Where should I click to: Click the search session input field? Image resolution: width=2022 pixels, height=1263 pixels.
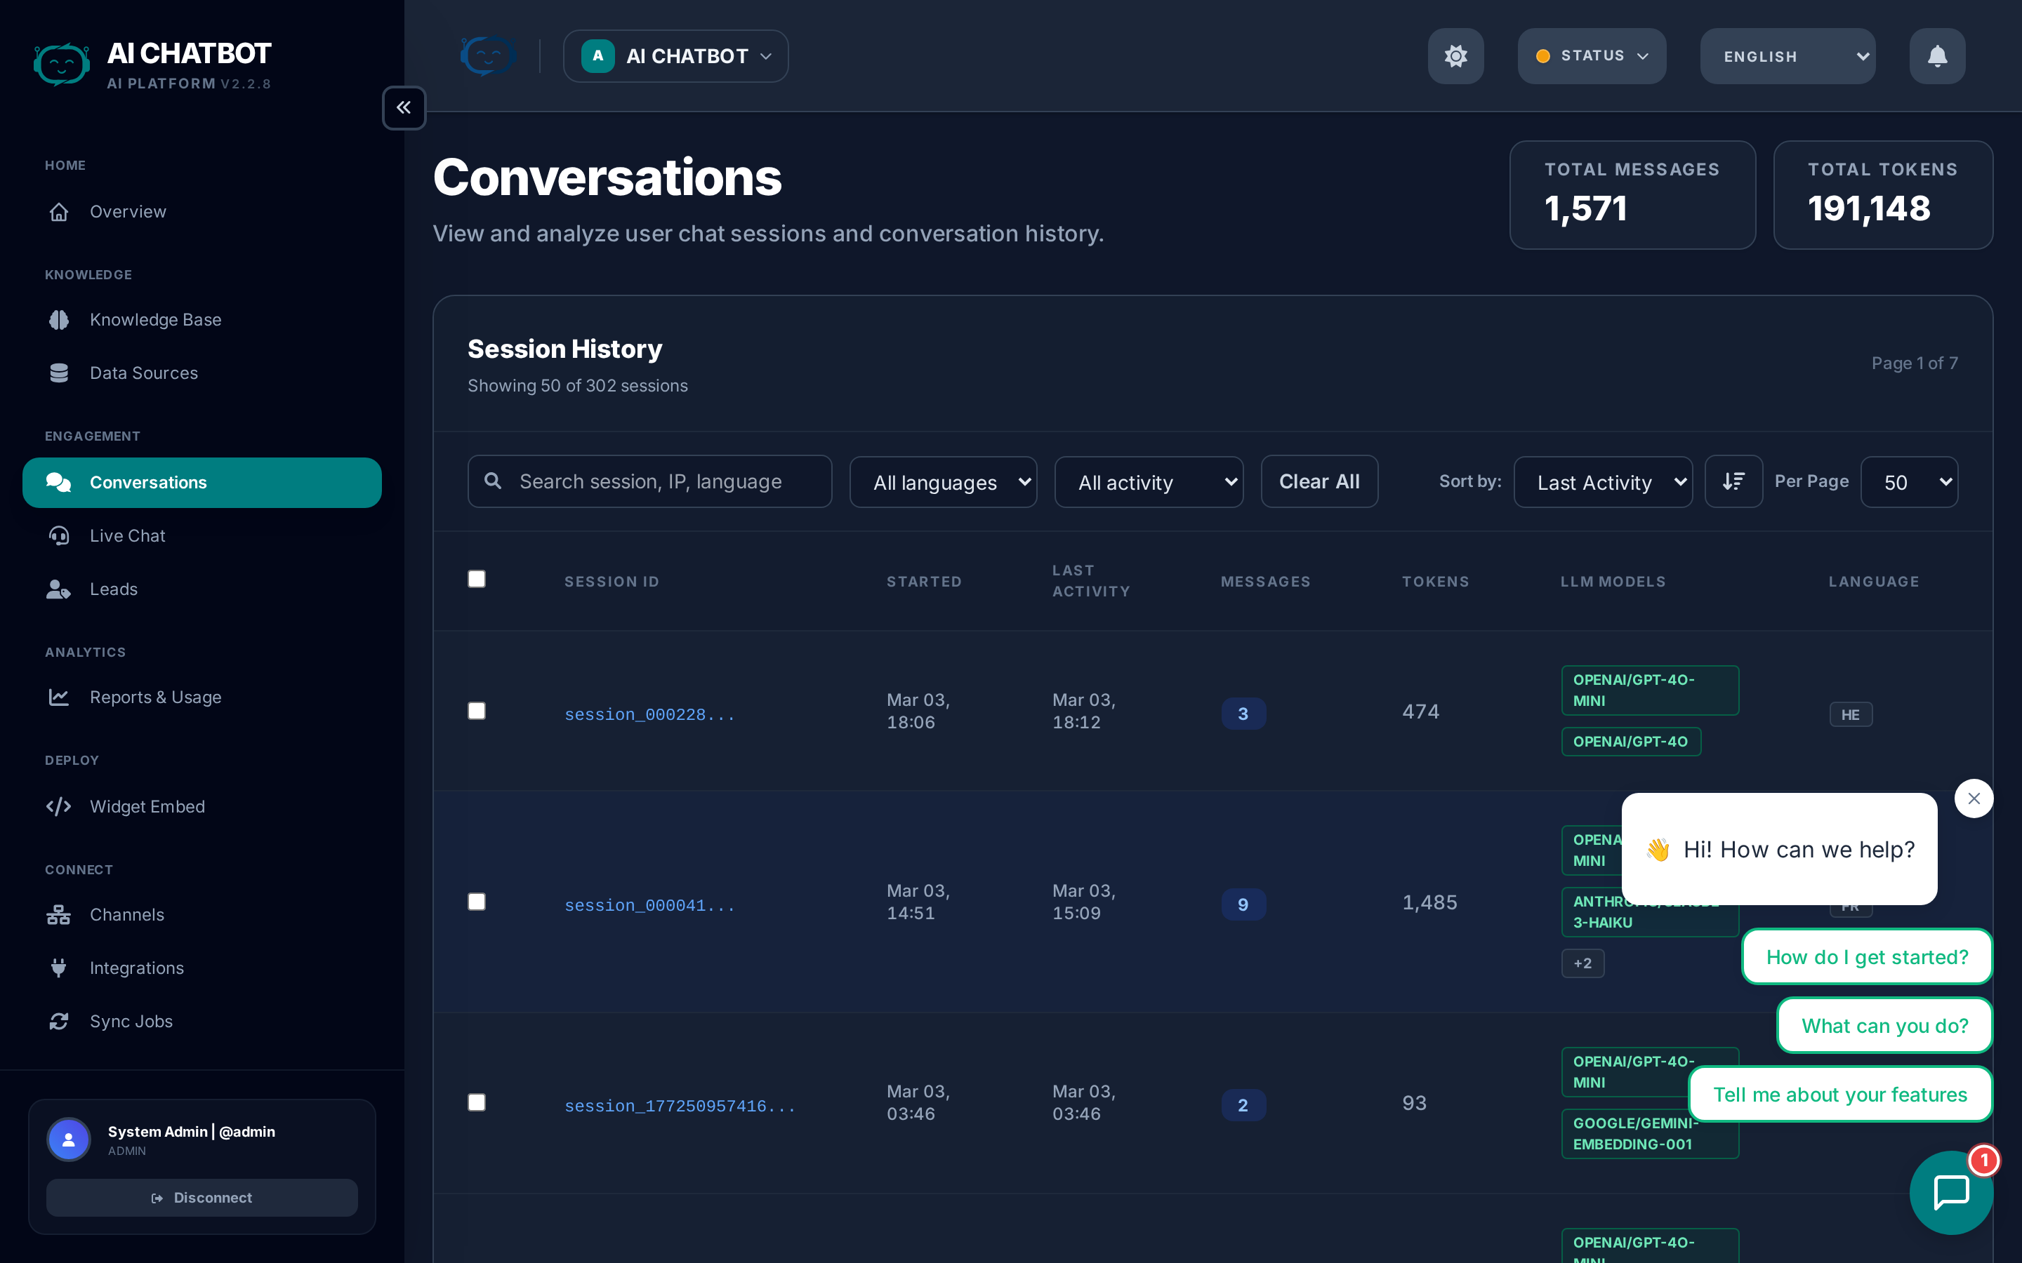(x=649, y=481)
